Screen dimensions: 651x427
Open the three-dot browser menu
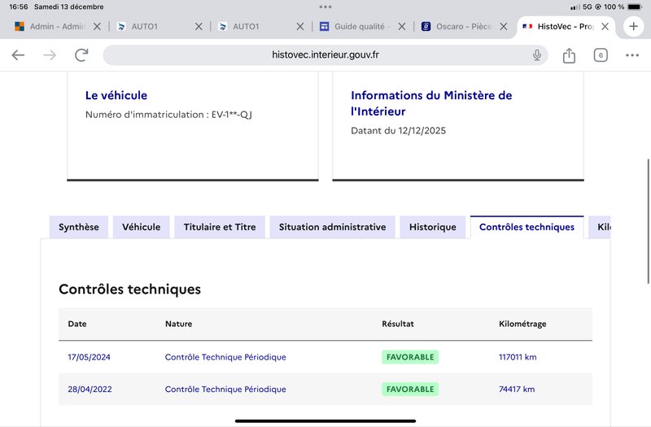632,55
